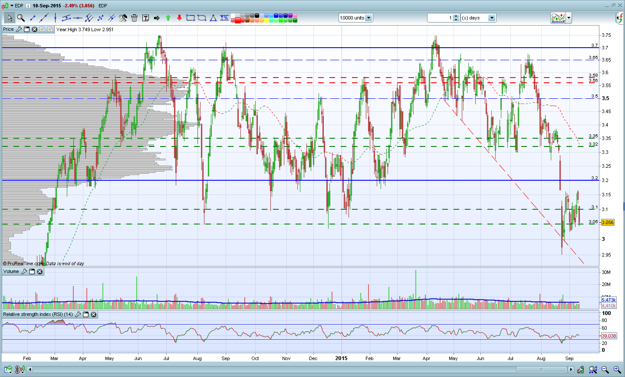The width and height of the screenshot is (625, 377).
Task: Decrease the timeframe number with down stepper
Action: tap(457, 19)
